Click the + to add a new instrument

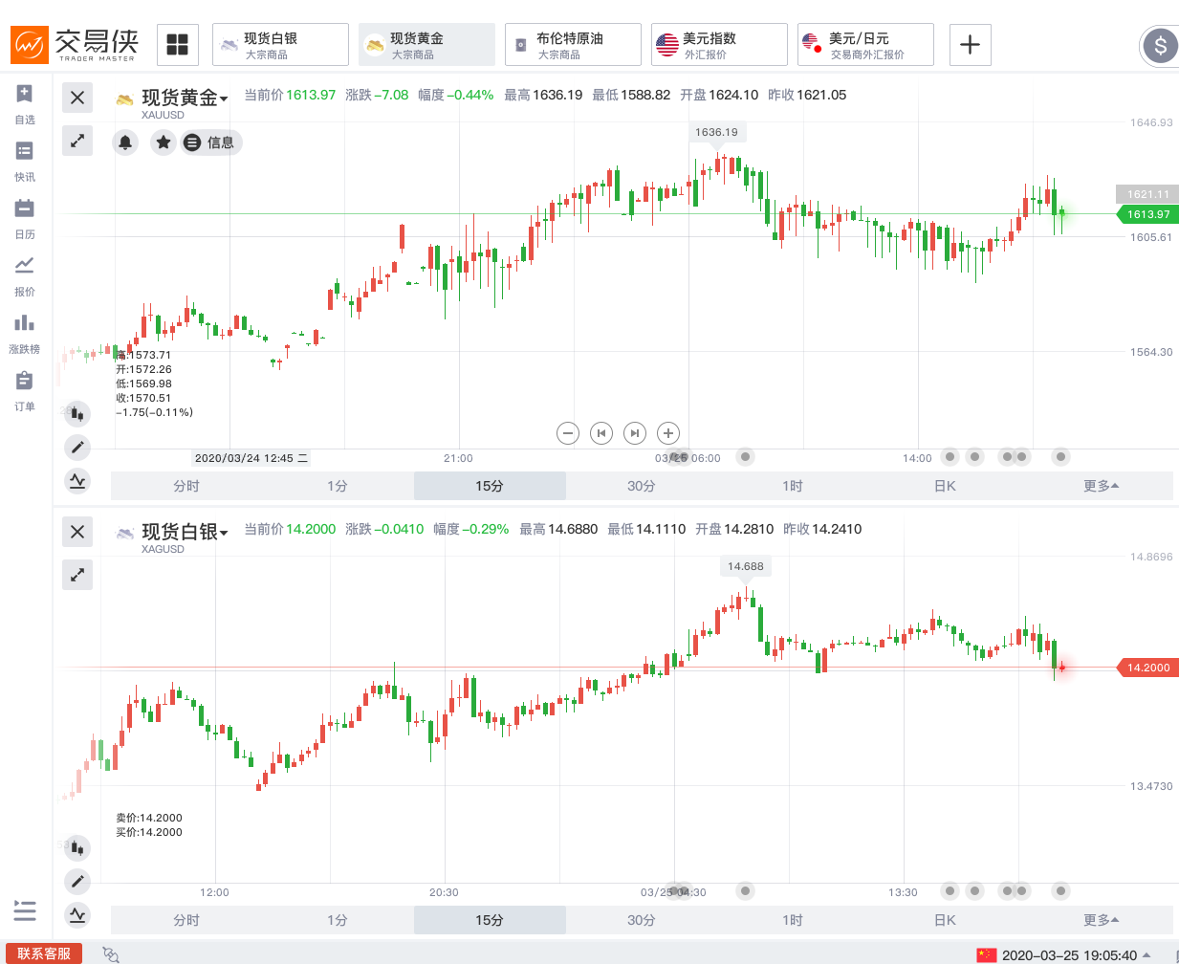point(970,44)
